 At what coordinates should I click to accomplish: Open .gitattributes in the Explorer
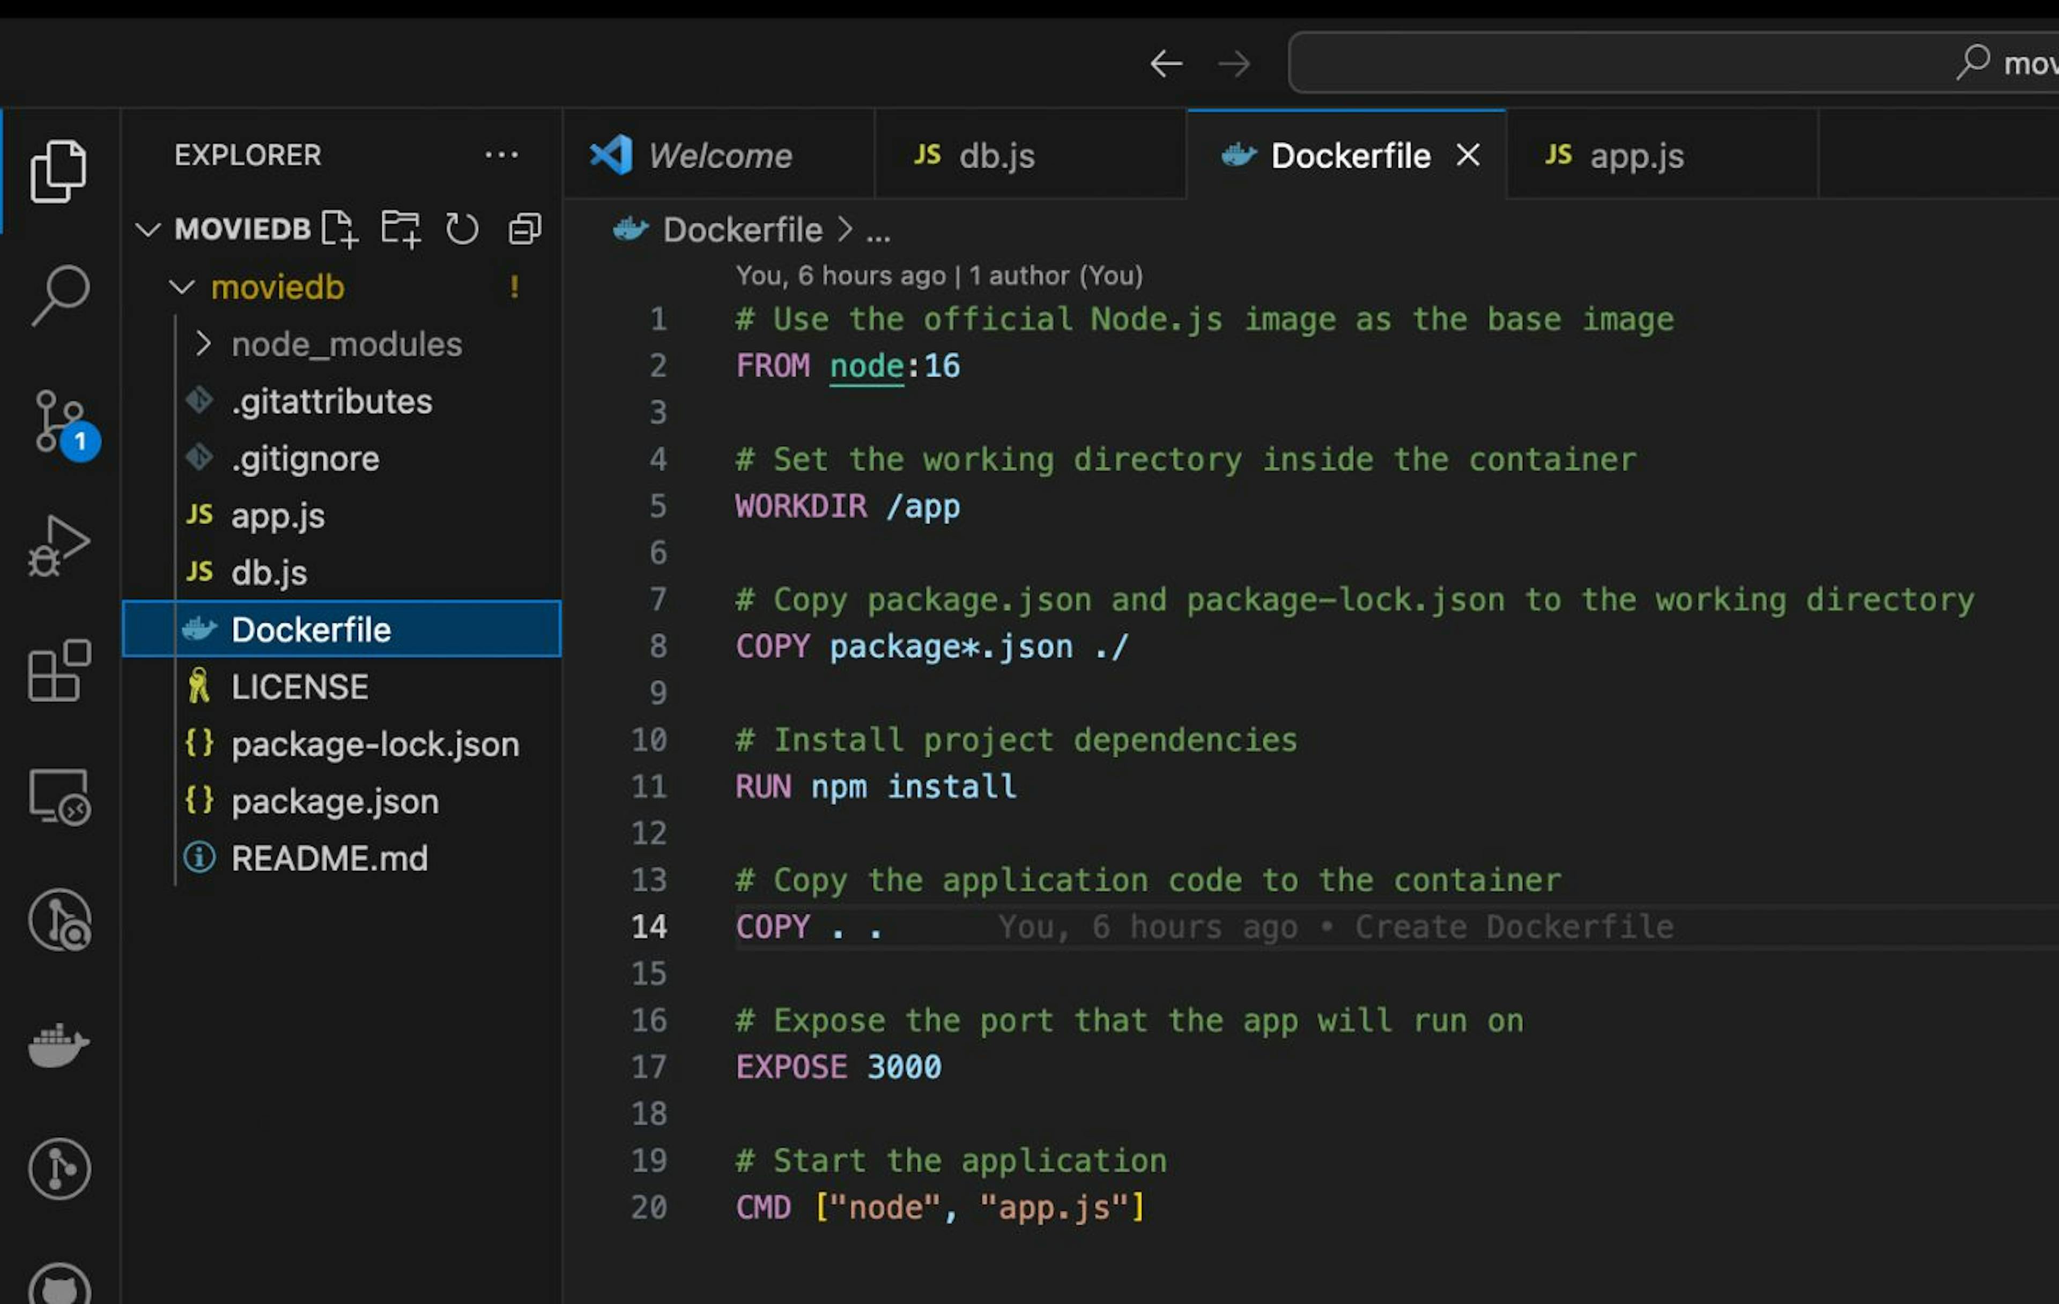coord(342,401)
